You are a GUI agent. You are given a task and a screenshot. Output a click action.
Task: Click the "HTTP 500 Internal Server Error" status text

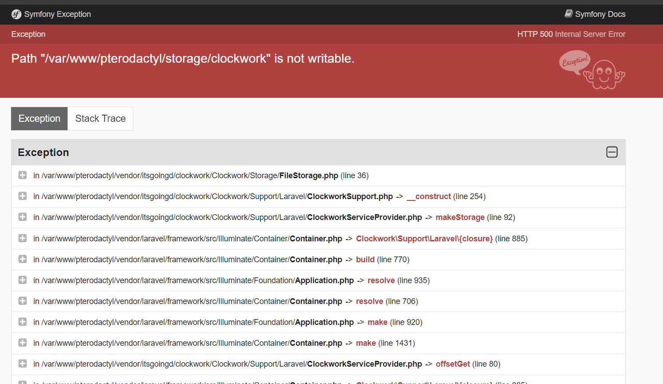(x=571, y=34)
